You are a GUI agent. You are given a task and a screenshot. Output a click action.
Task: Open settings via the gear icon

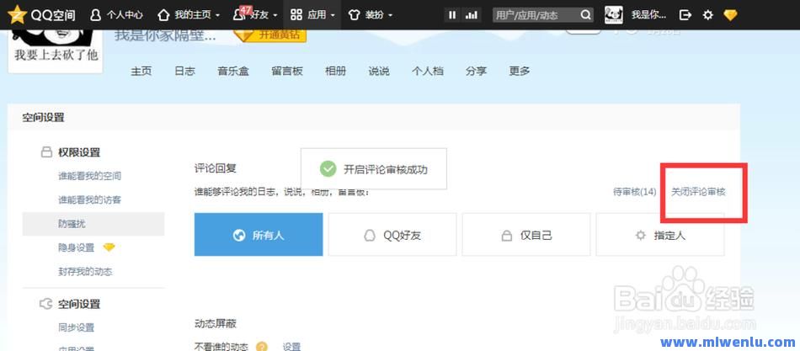[707, 15]
